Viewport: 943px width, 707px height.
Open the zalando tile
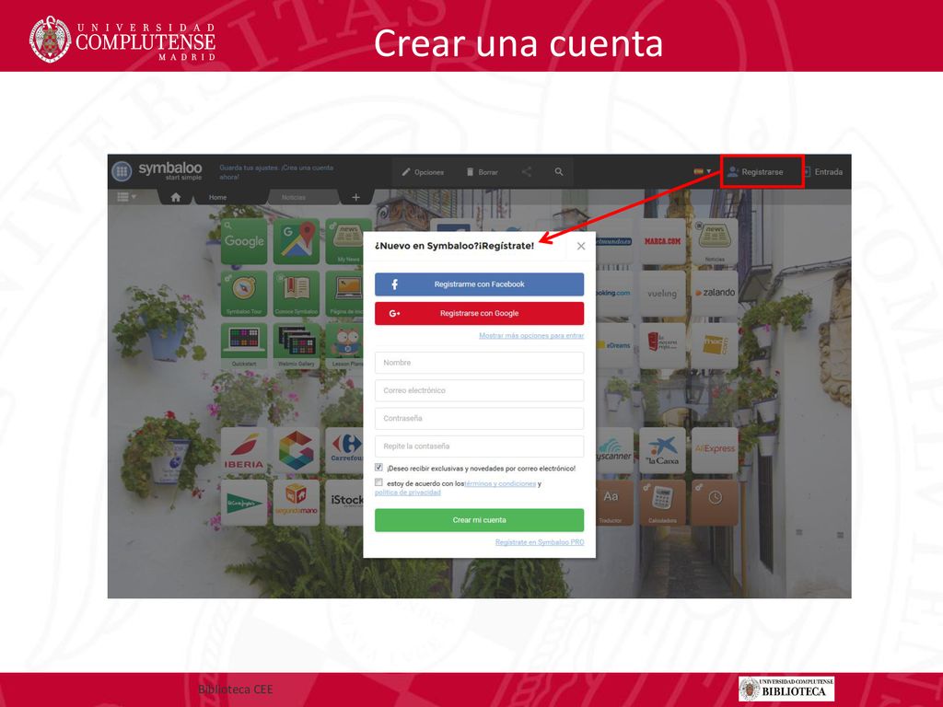tap(715, 294)
